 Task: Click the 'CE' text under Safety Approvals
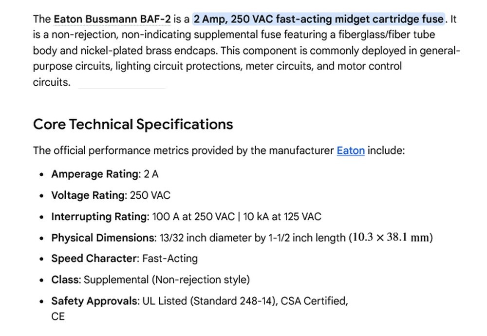58,317
